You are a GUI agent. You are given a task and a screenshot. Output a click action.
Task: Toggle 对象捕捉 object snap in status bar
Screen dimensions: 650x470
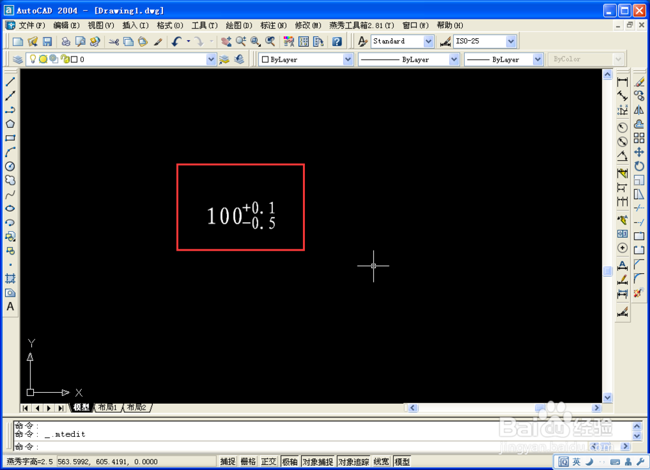pos(318,462)
